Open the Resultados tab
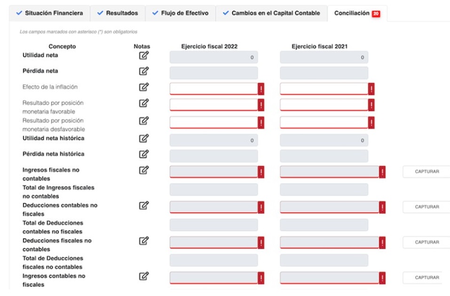This screenshot has width=450, height=296. click(x=118, y=13)
